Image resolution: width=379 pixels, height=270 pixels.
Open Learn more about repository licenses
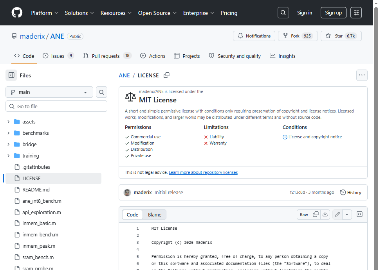tap(203, 172)
